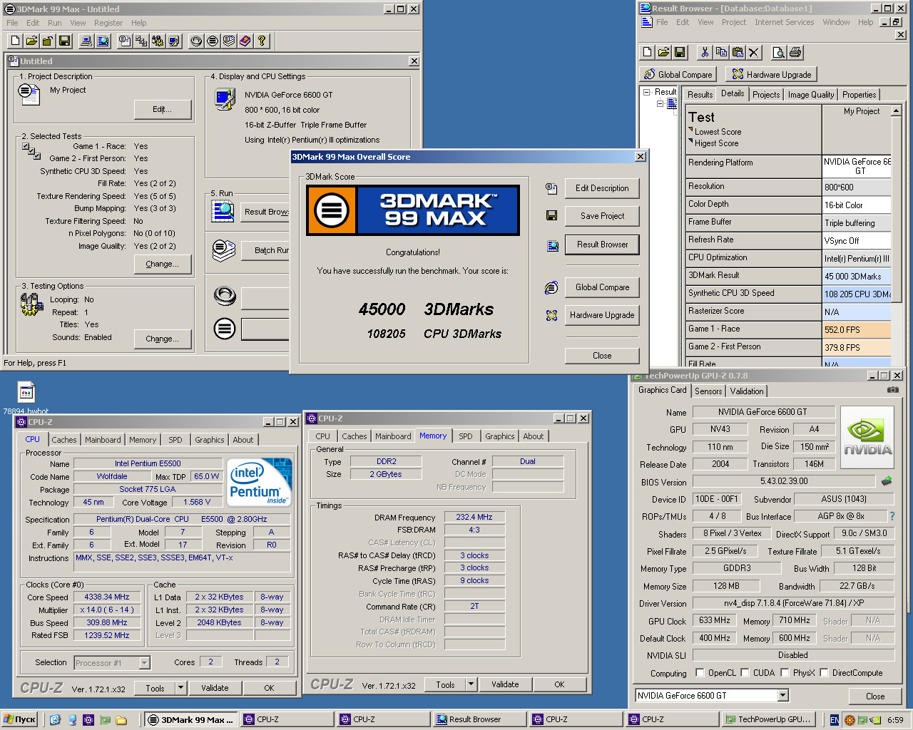Viewport: 913px width, 730px height.
Task: Click Validate button in left CPU-Z window
Action: tap(215, 688)
